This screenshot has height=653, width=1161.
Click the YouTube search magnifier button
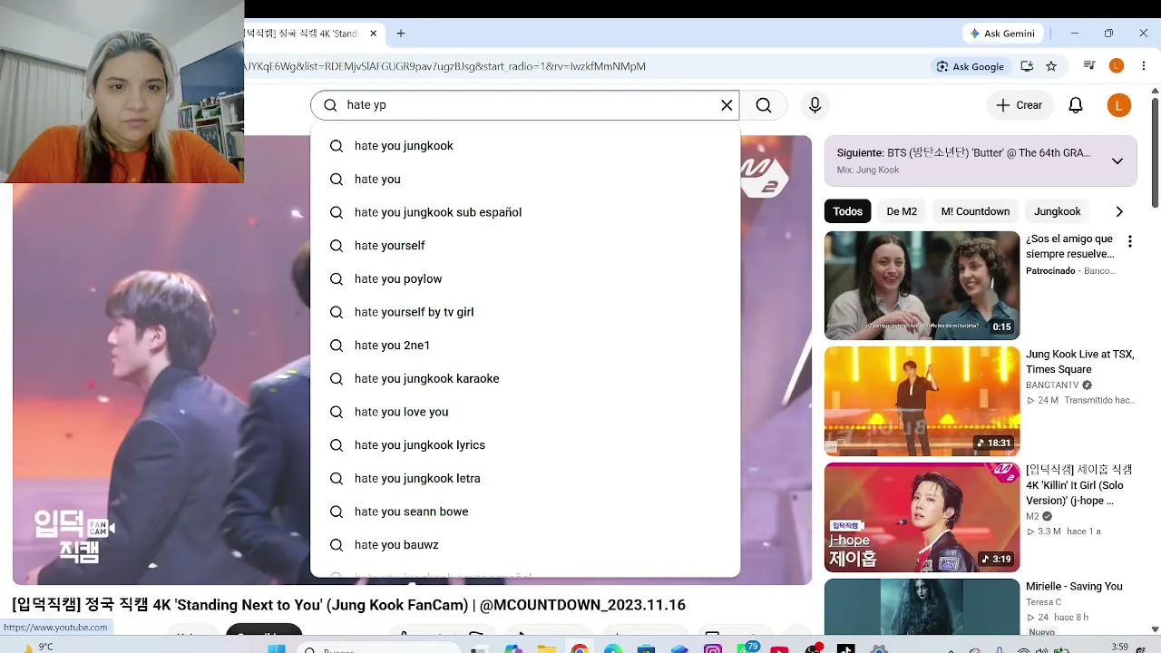[764, 105]
